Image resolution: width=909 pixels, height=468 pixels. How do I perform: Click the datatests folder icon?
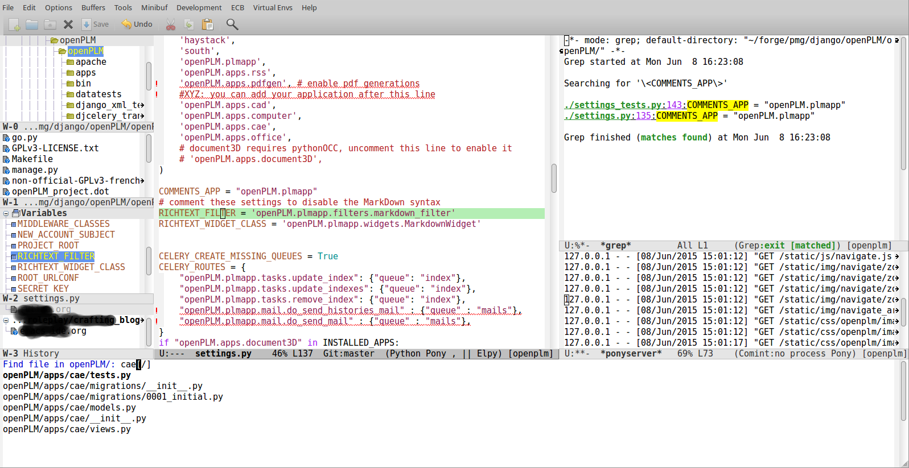click(71, 94)
